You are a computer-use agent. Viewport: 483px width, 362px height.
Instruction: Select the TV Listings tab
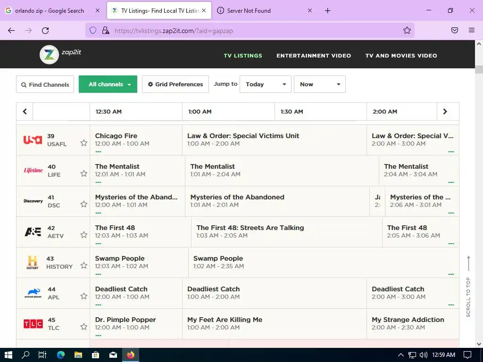(159, 11)
